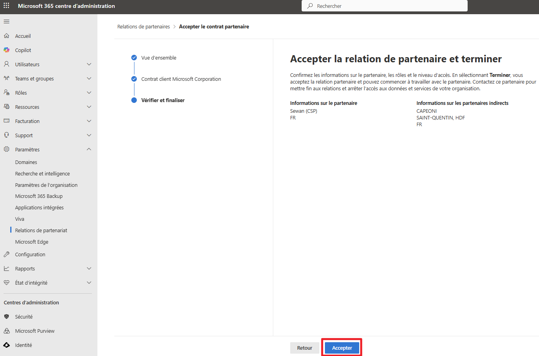Click Vérifier et finaliser step label
Image resolution: width=539 pixels, height=356 pixels.
163,100
